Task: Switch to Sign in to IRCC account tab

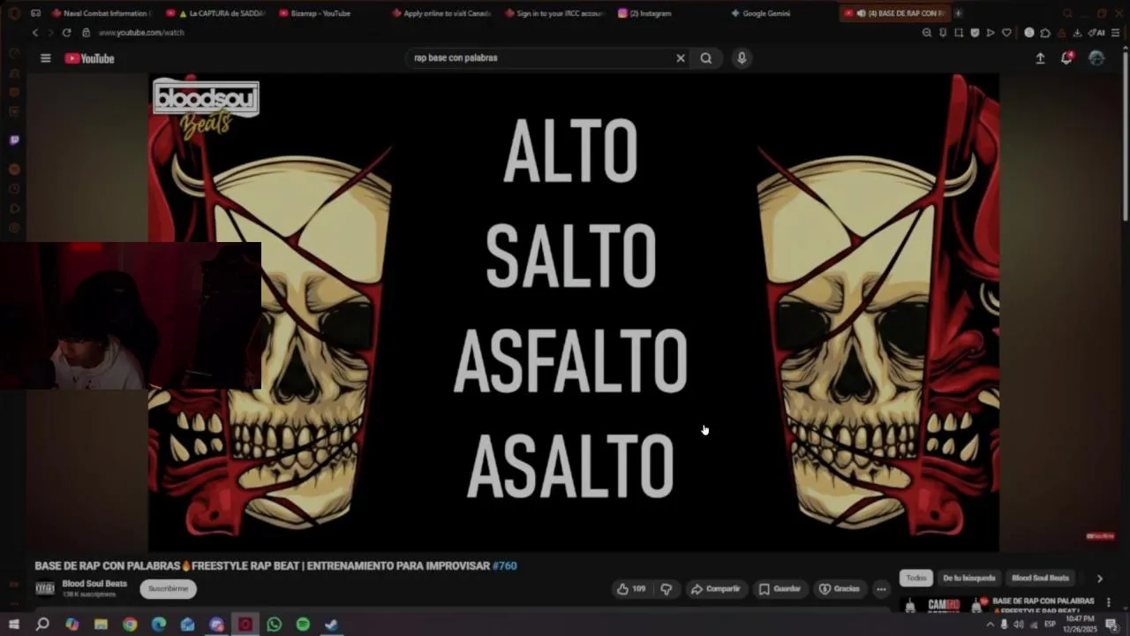Action: [556, 13]
